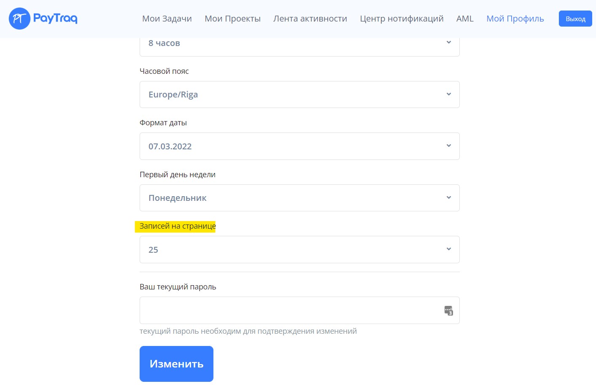Click the password manager icon in password field
This screenshot has width=596, height=389.
pyautogui.click(x=448, y=311)
